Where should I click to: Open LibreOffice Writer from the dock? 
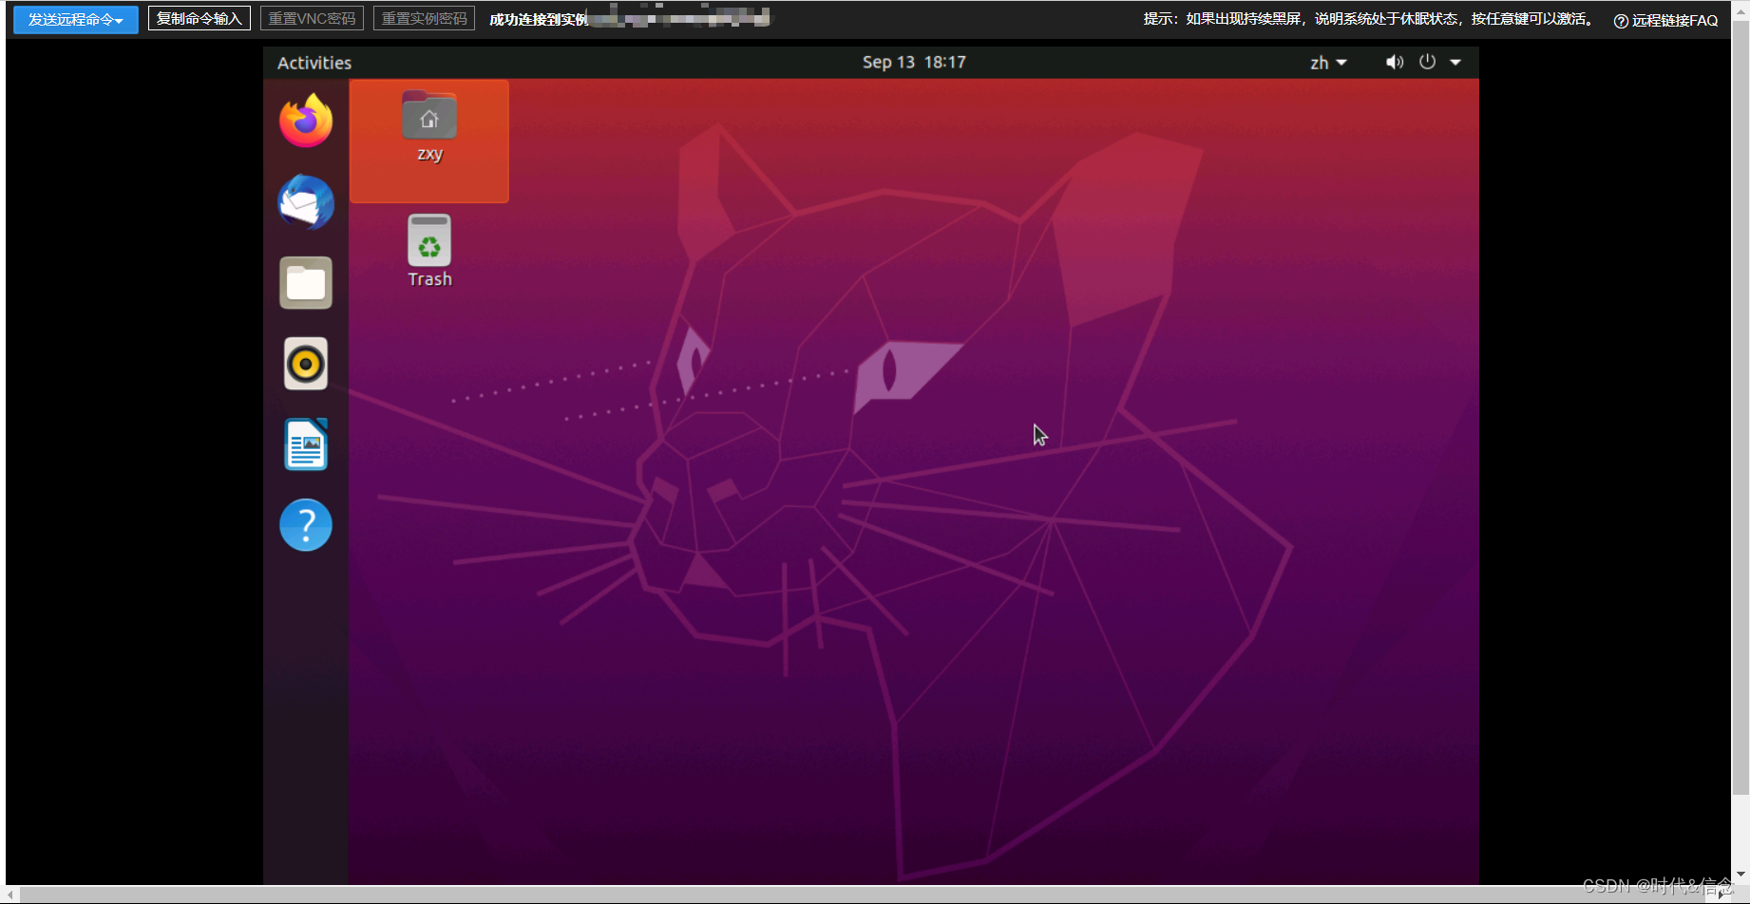pos(306,444)
